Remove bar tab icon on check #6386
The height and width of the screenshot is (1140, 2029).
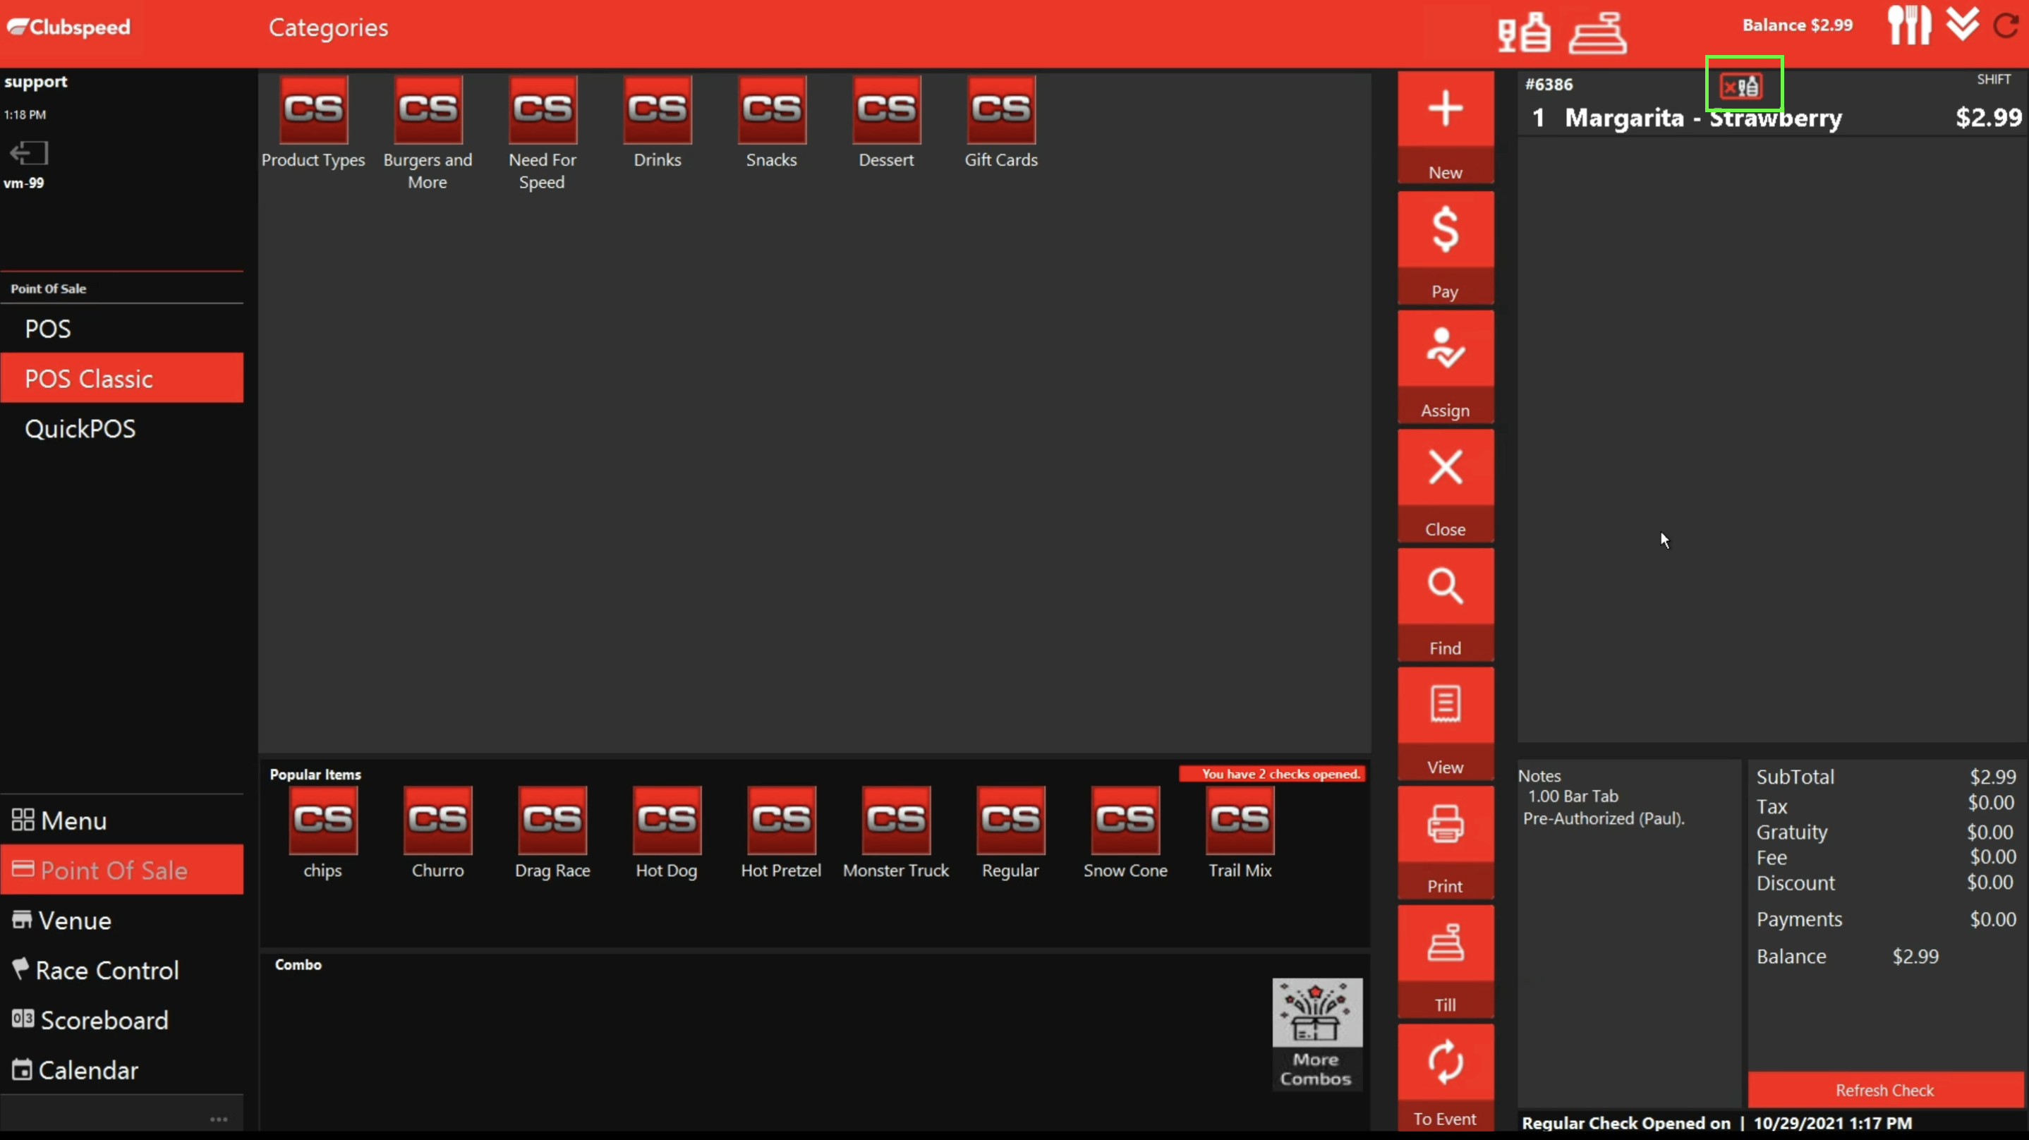(x=1743, y=85)
